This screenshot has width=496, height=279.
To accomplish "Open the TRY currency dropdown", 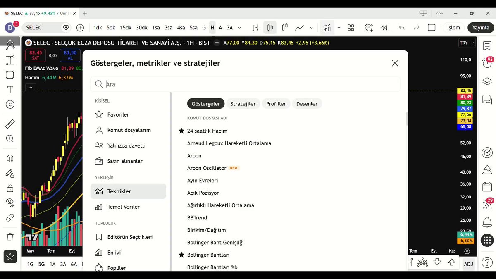I will 467,43.
